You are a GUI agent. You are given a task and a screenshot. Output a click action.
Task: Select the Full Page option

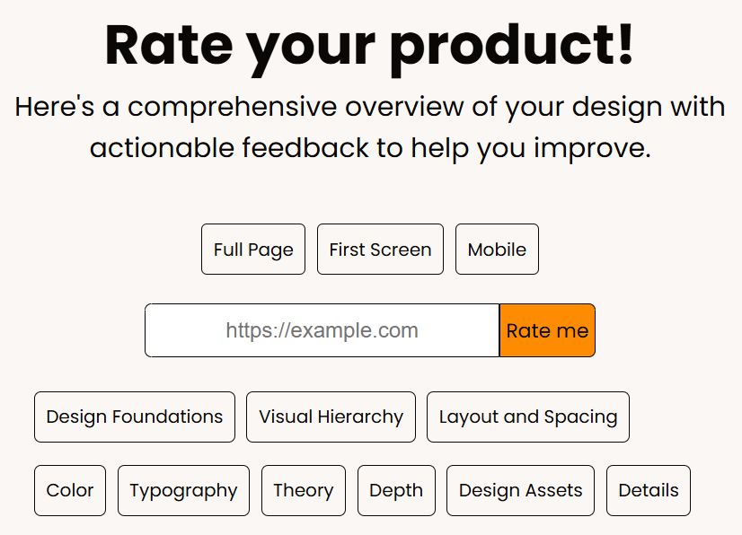(253, 250)
